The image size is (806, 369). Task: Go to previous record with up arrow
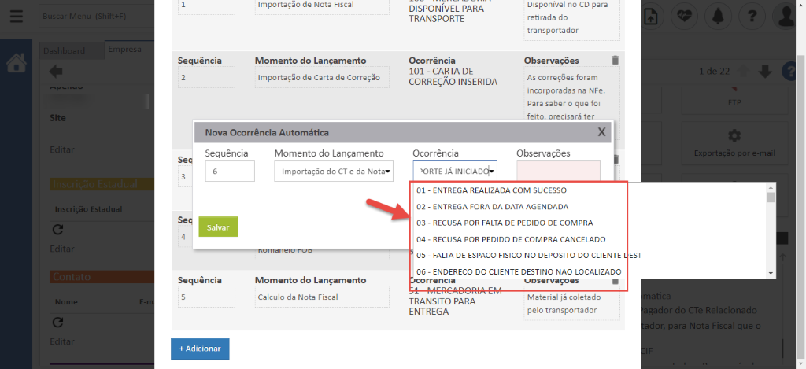[743, 72]
